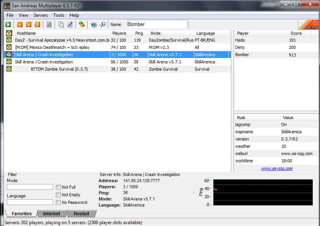Screen dimensions: 320x226
Task: Click the lock icon in the list header
Action: (x=9, y=33)
